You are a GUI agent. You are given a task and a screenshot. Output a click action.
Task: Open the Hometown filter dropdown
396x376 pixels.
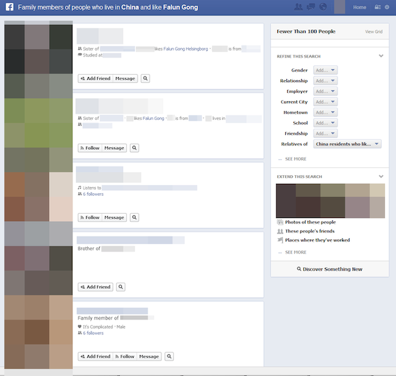326,112
